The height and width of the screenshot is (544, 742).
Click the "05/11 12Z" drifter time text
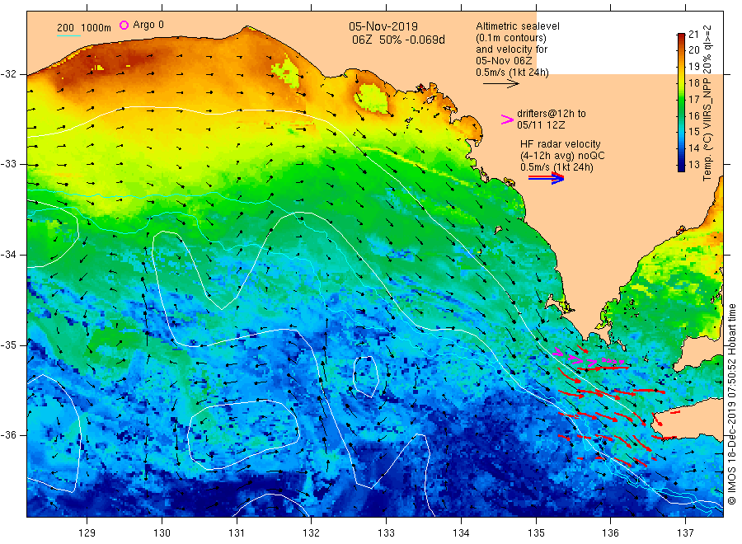pyautogui.click(x=541, y=125)
